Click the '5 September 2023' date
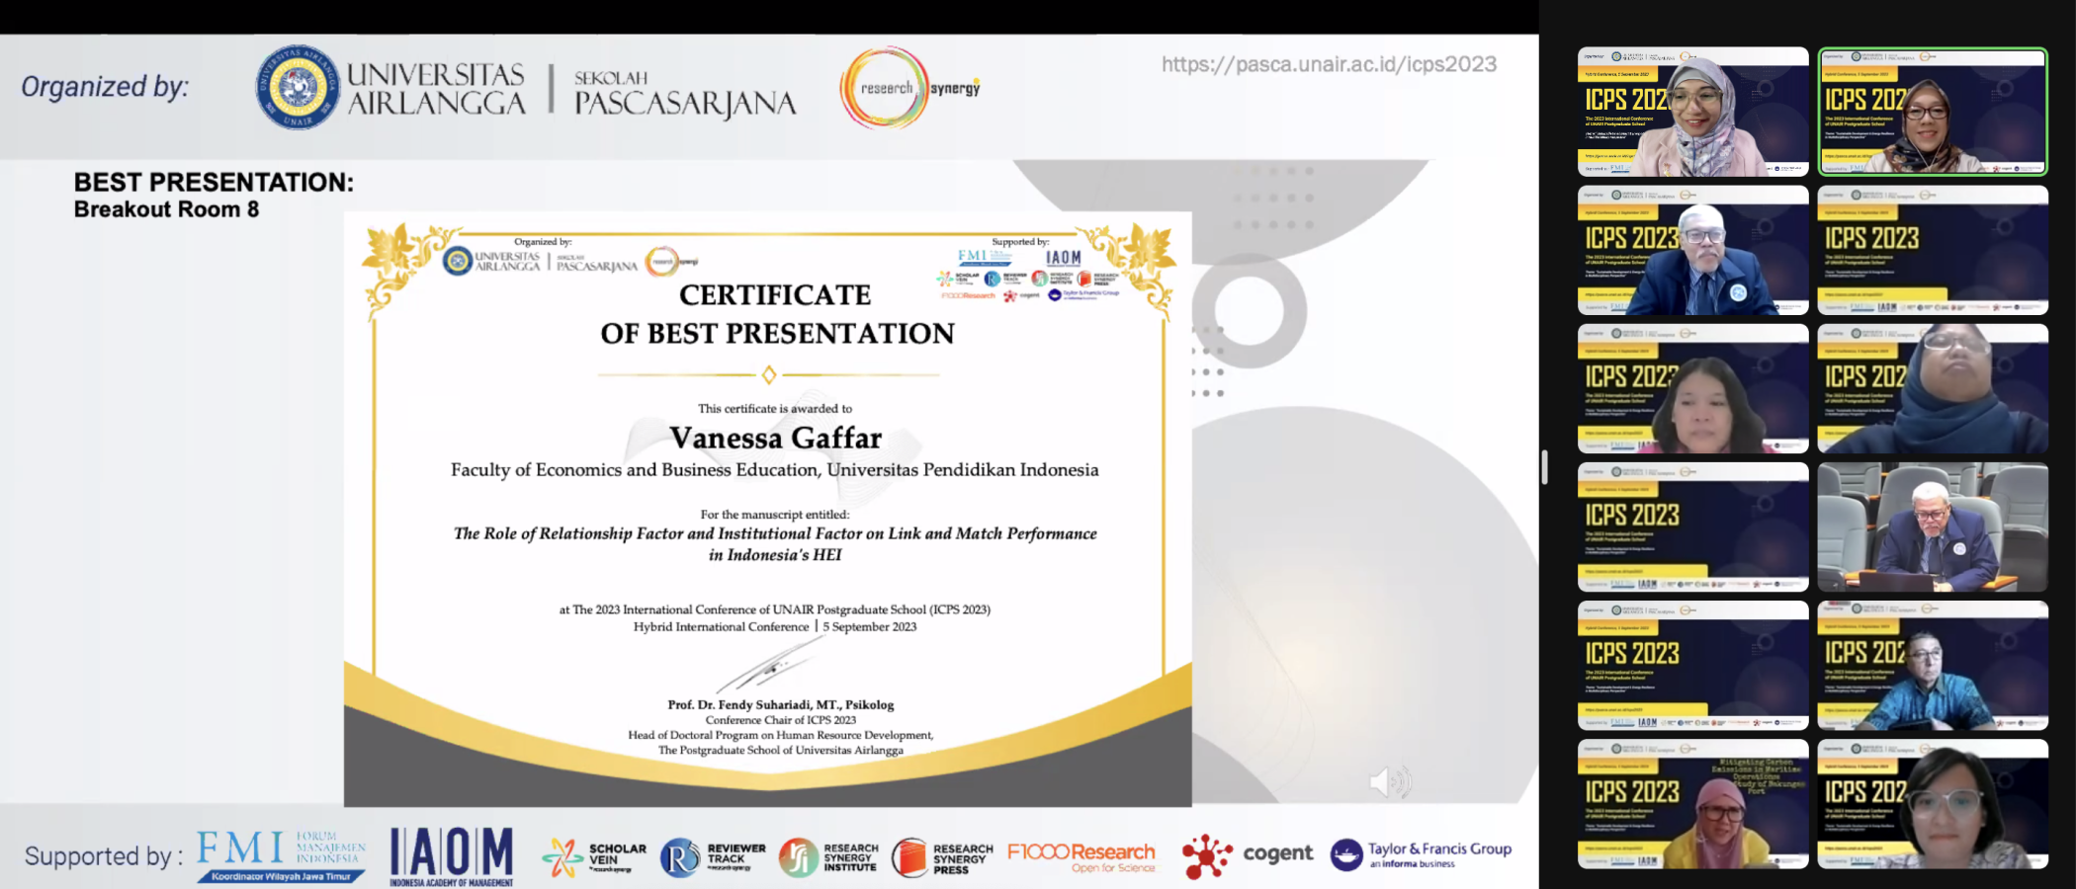This screenshot has height=889, width=2076. click(870, 626)
